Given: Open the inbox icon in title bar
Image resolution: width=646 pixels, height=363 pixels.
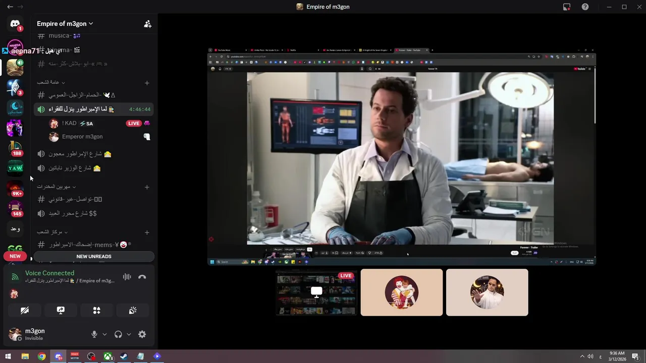Looking at the screenshot, I should 567,7.
